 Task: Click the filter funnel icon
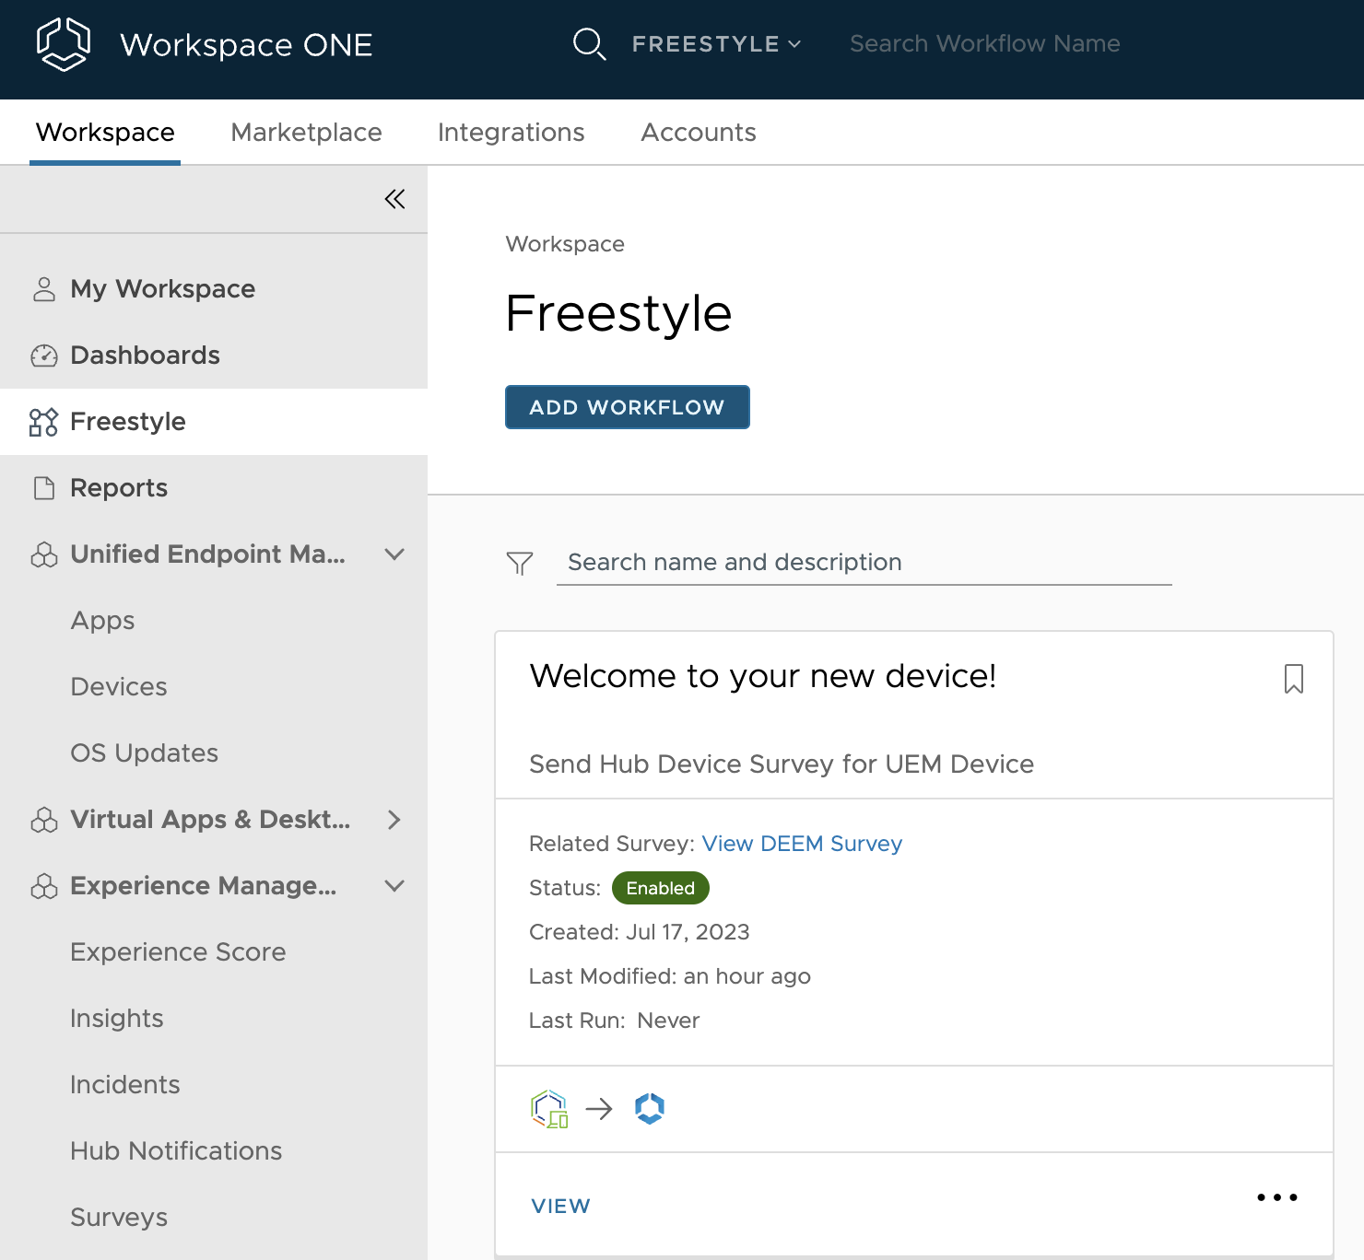click(520, 563)
